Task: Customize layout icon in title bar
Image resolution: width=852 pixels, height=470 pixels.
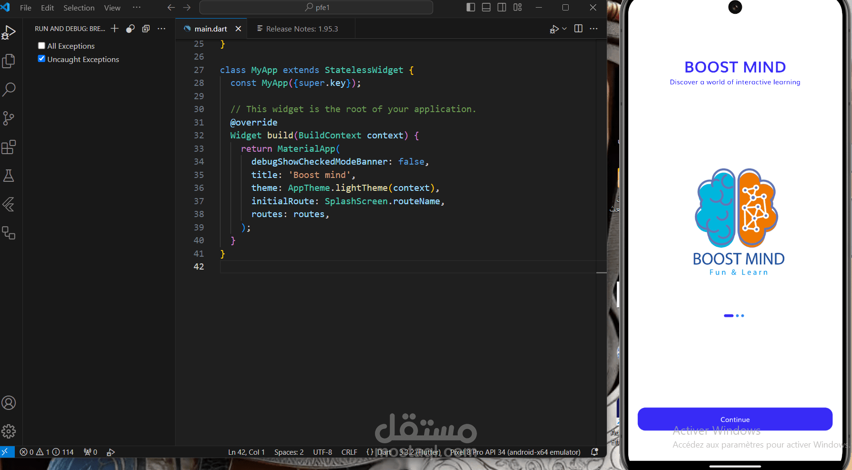Action: (x=518, y=7)
